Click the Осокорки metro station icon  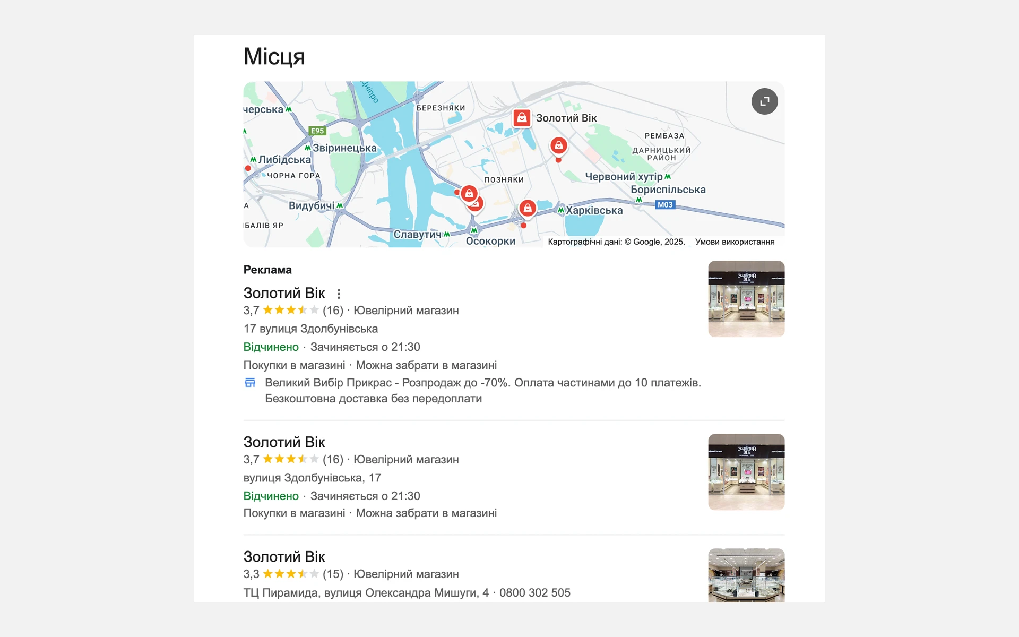coord(474,230)
